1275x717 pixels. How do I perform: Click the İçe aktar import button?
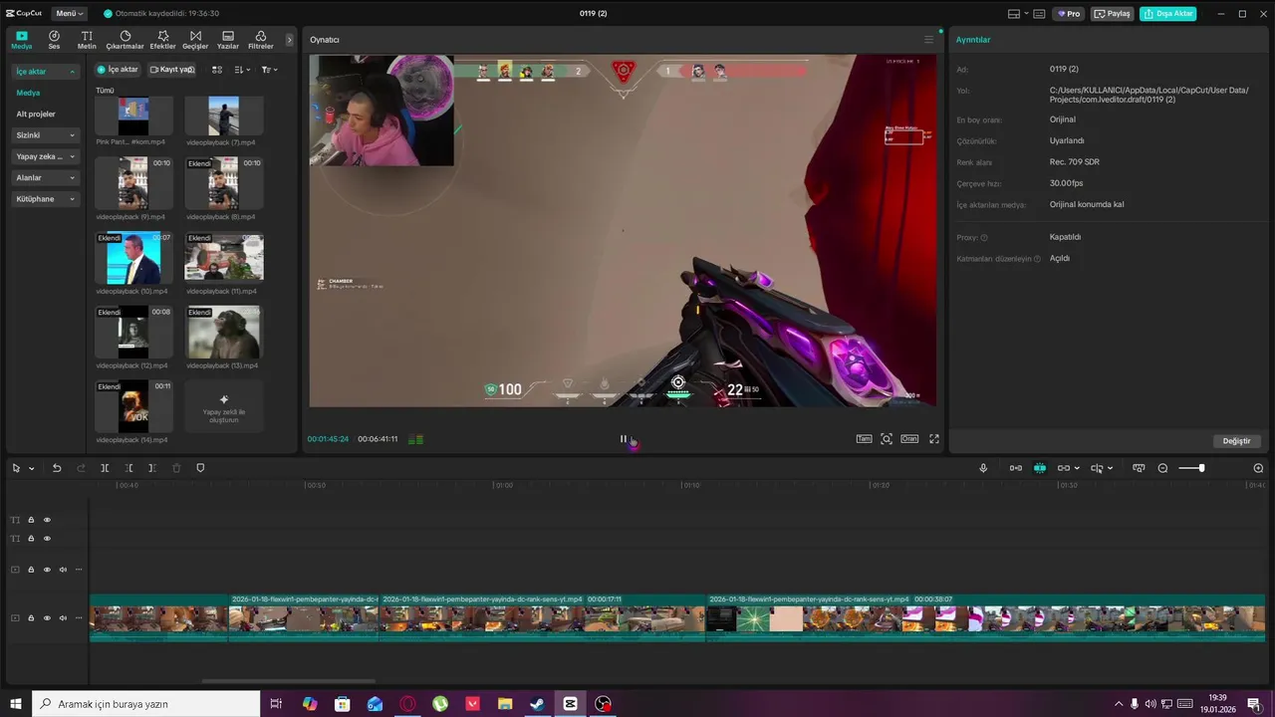118,70
